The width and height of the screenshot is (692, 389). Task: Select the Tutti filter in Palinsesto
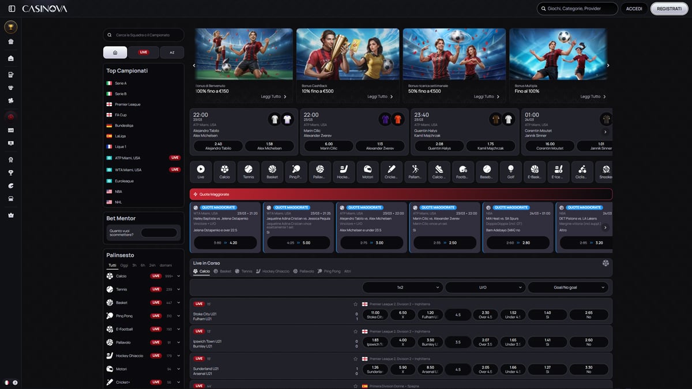point(112,265)
